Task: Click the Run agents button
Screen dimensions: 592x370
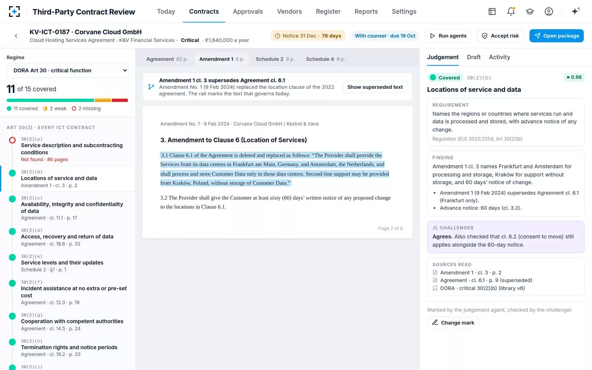Action: pos(448,36)
